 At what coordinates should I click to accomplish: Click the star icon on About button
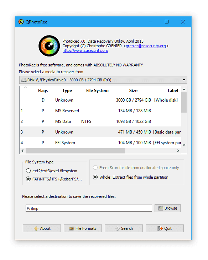(x=36, y=228)
